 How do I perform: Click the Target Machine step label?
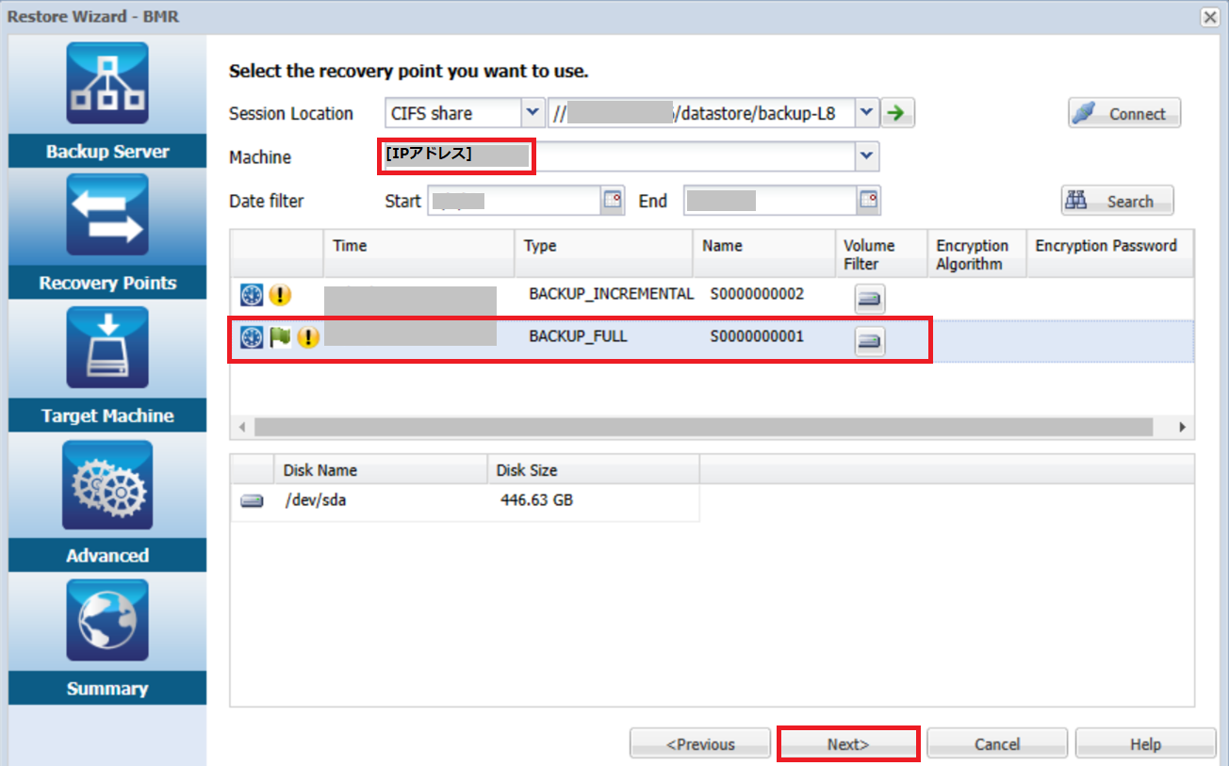pyautogui.click(x=107, y=416)
